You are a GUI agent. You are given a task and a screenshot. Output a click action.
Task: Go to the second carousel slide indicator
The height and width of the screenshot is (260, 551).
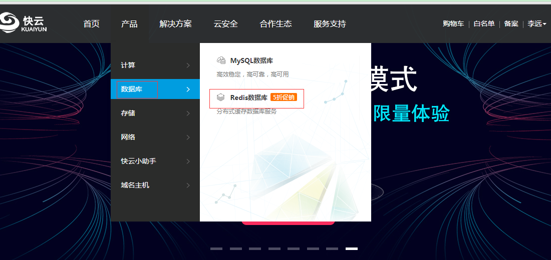click(236, 249)
